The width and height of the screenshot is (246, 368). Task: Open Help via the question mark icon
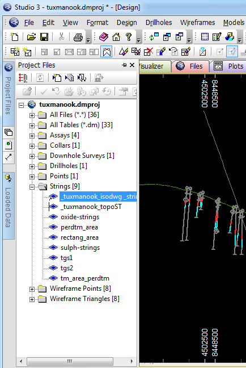129,37
